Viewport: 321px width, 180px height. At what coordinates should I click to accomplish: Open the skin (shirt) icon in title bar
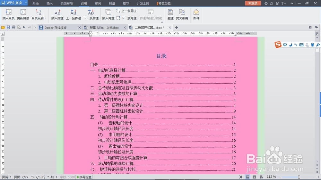click(x=277, y=3)
